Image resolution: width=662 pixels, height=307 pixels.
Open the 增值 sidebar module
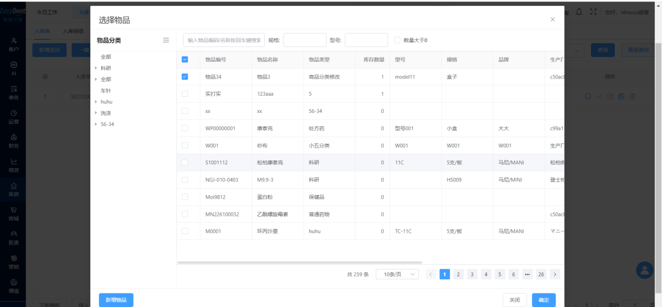(14, 286)
